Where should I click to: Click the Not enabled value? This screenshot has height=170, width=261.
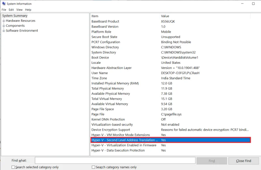tap(170, 125)
